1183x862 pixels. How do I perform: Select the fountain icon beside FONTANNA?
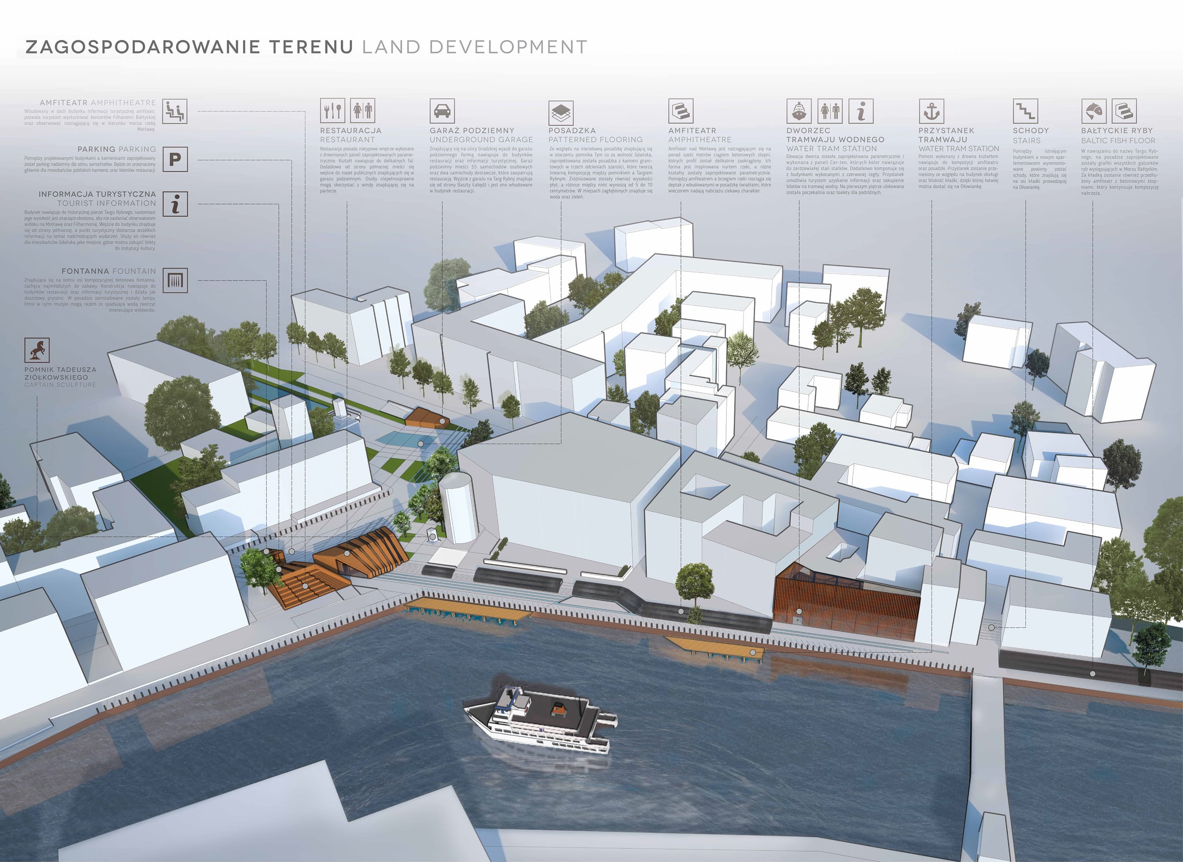[175, 281]
